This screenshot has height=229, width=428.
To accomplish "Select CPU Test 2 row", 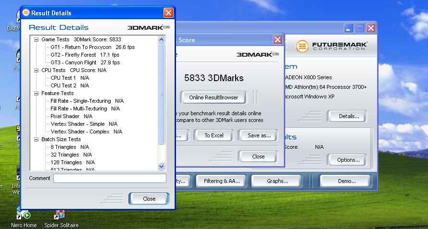I will (x=70, y=85).
